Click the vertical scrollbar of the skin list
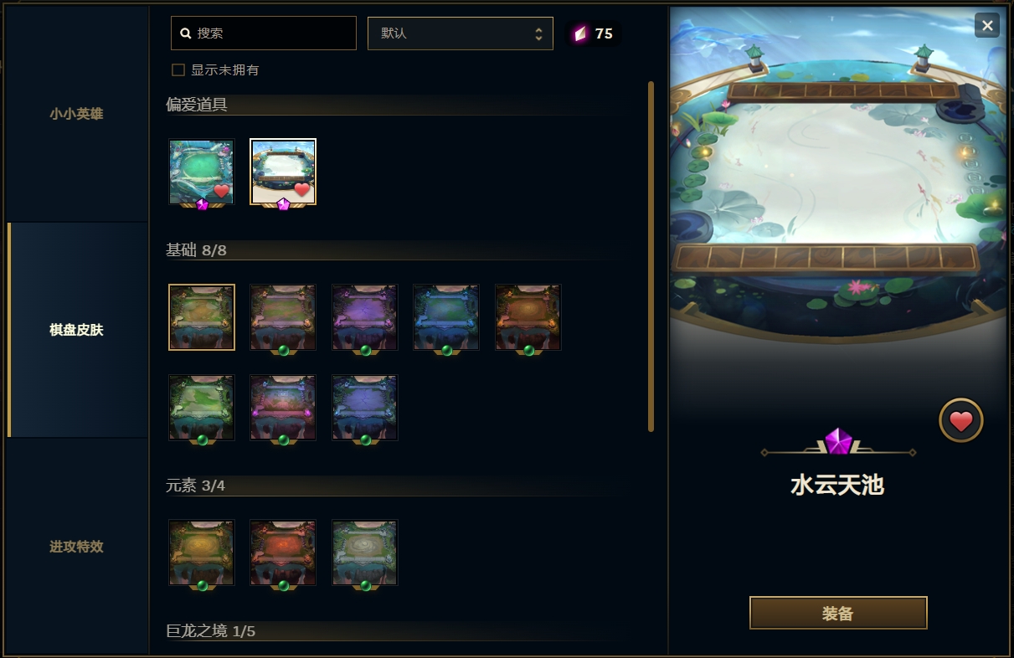 coord(651,256)
